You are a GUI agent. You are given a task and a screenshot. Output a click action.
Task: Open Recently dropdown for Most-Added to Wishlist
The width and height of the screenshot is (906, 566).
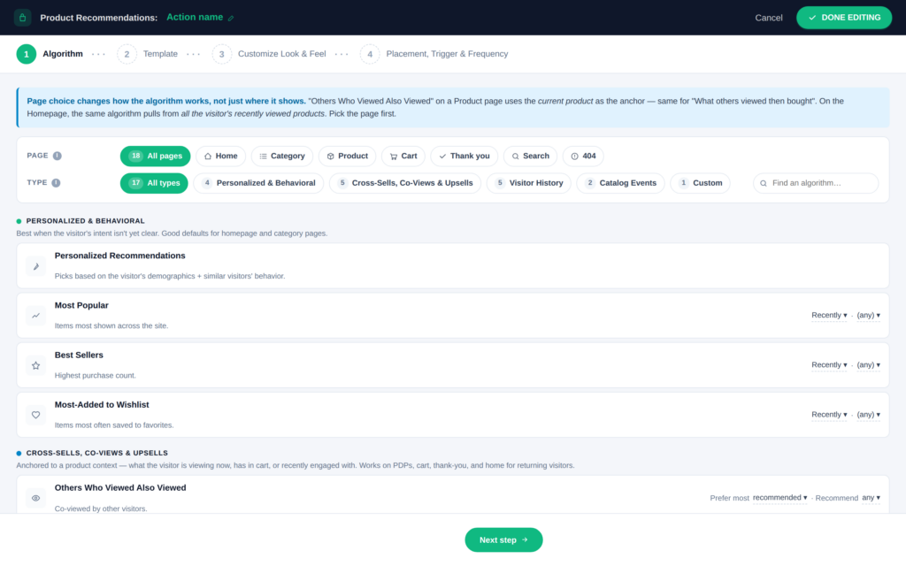coord(829,415)
